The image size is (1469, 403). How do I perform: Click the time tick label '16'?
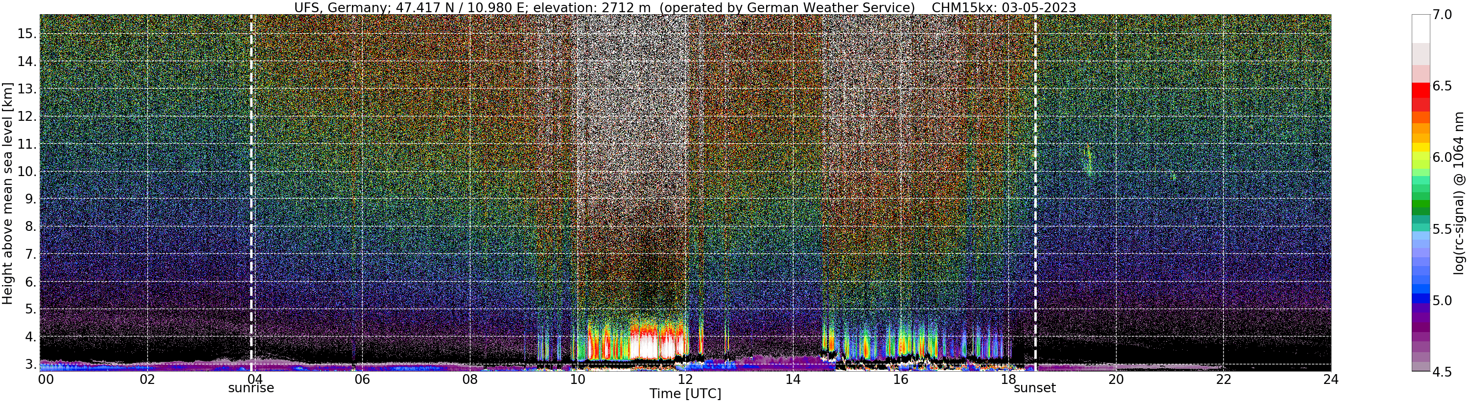(901, 380)
